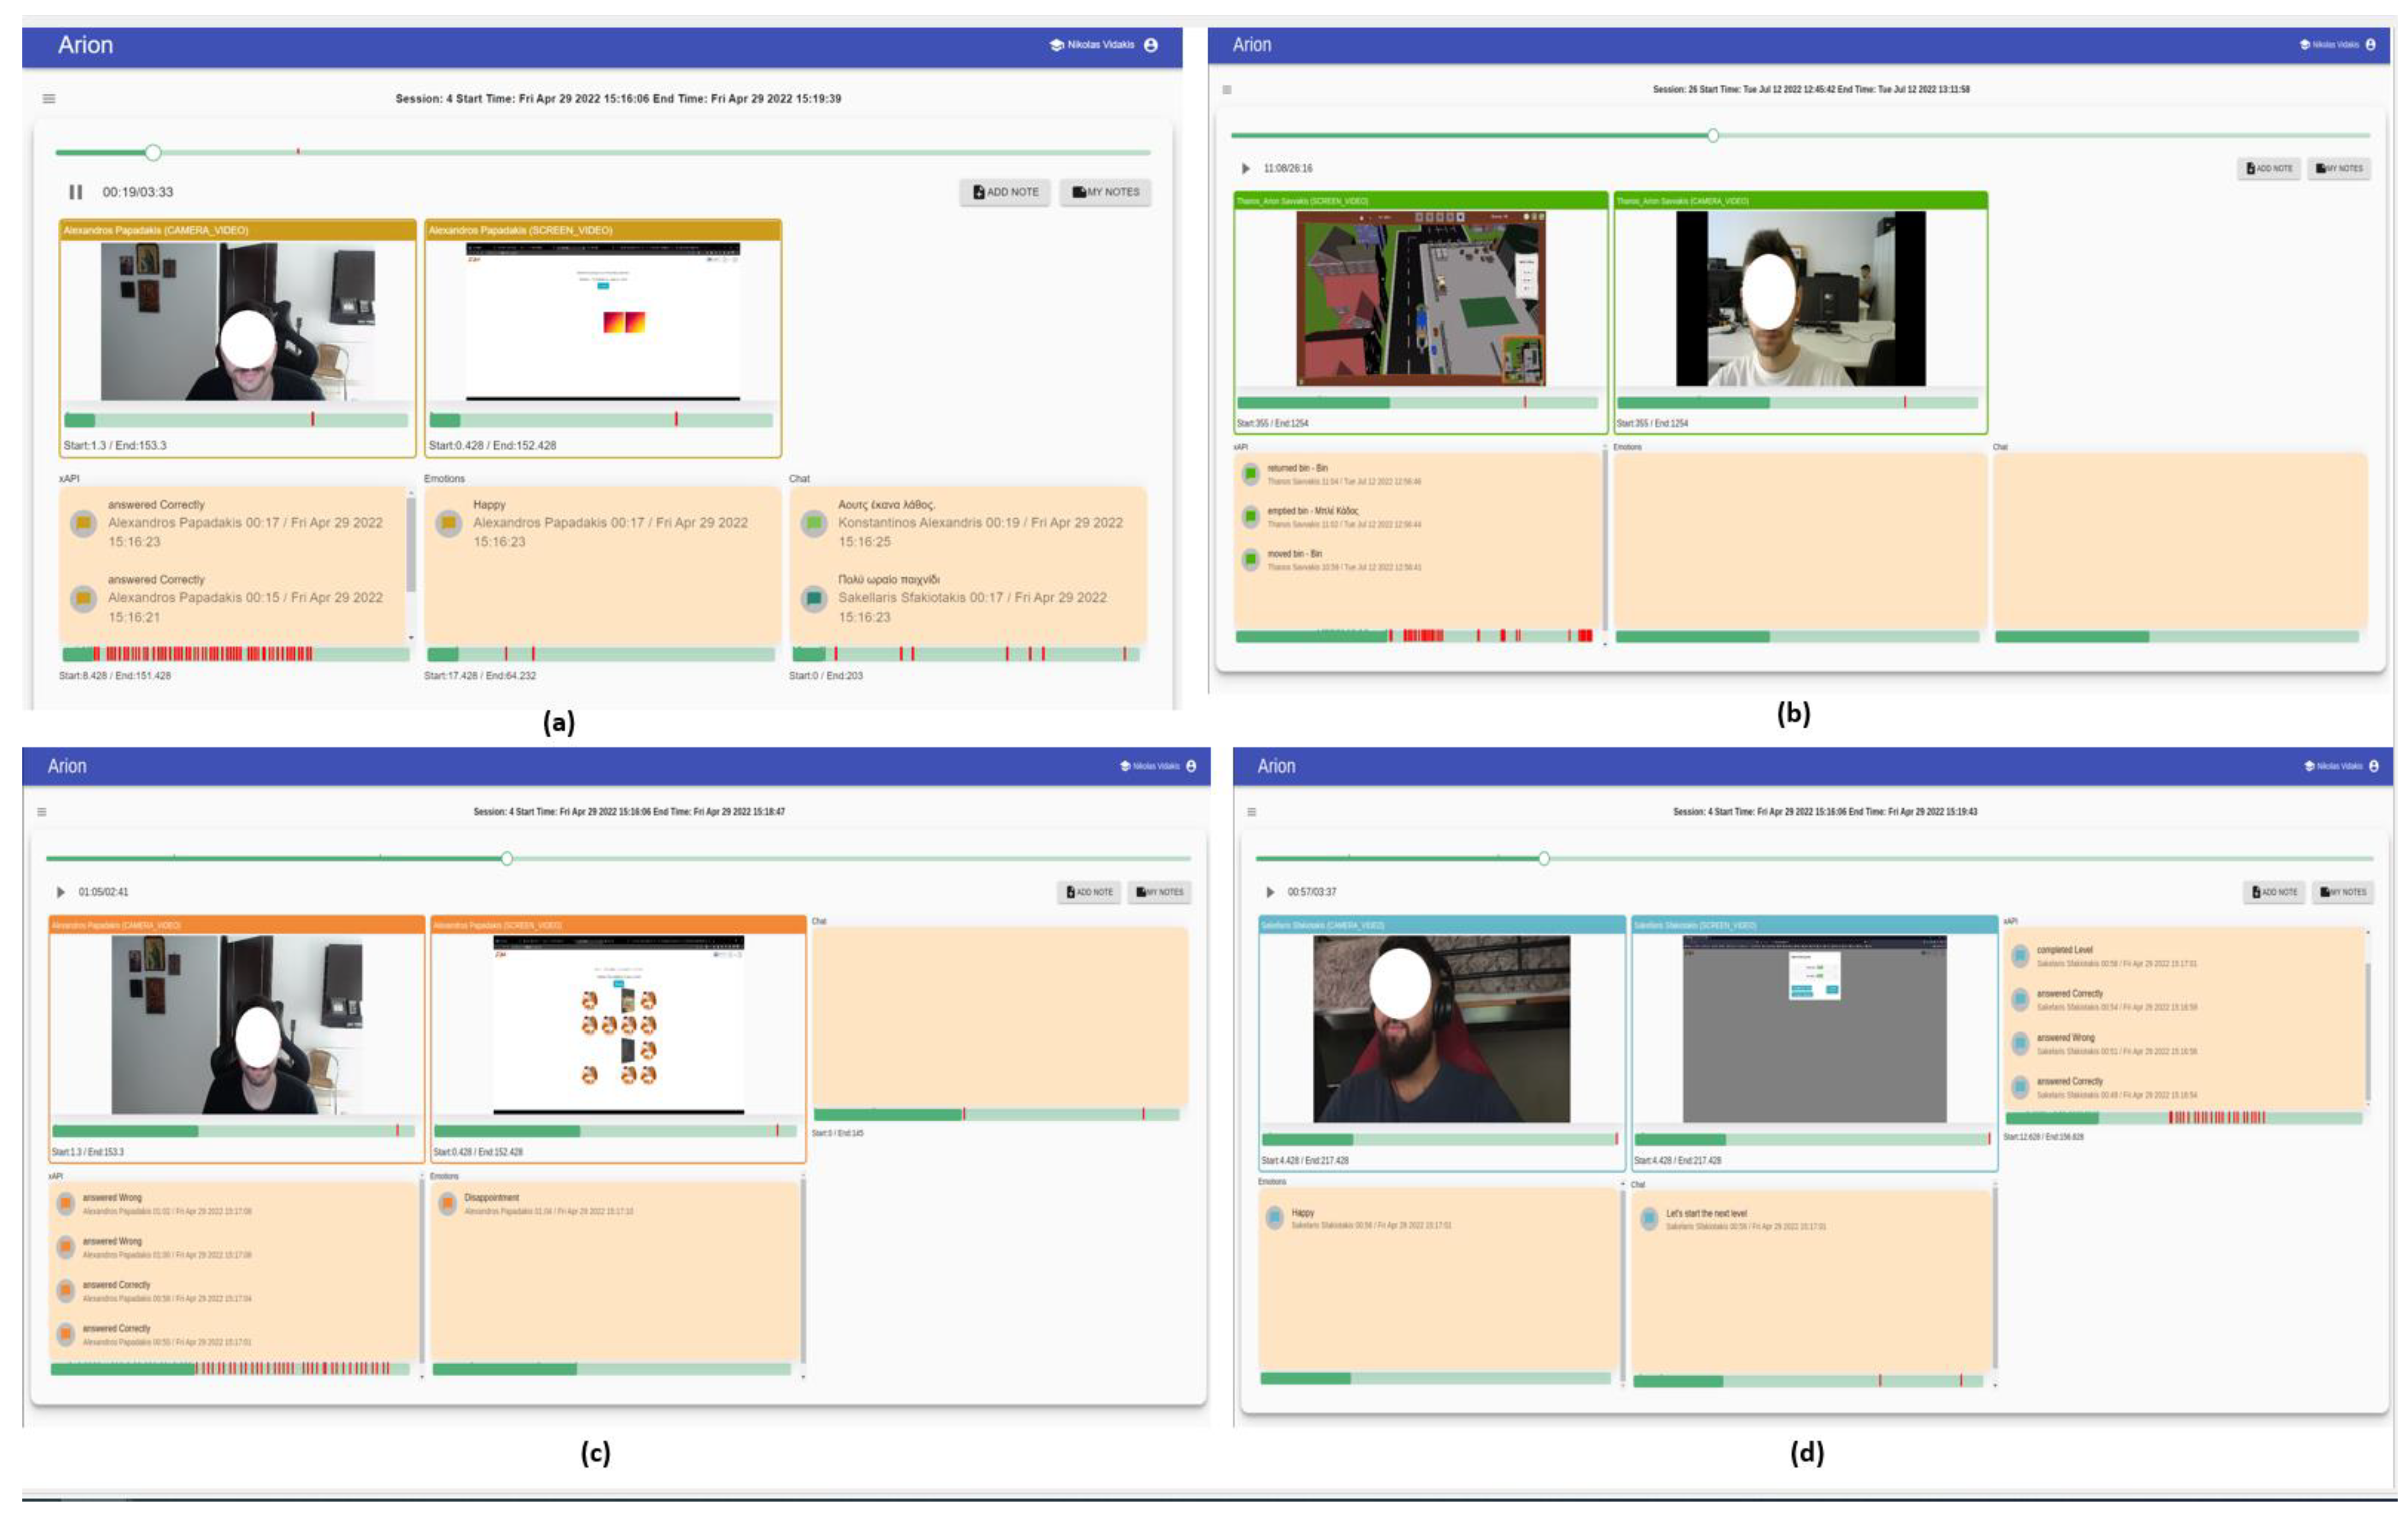
Task: Click 'answered Wrong' event icon in panel (d)
Action: click(x=2020, y=1043)
